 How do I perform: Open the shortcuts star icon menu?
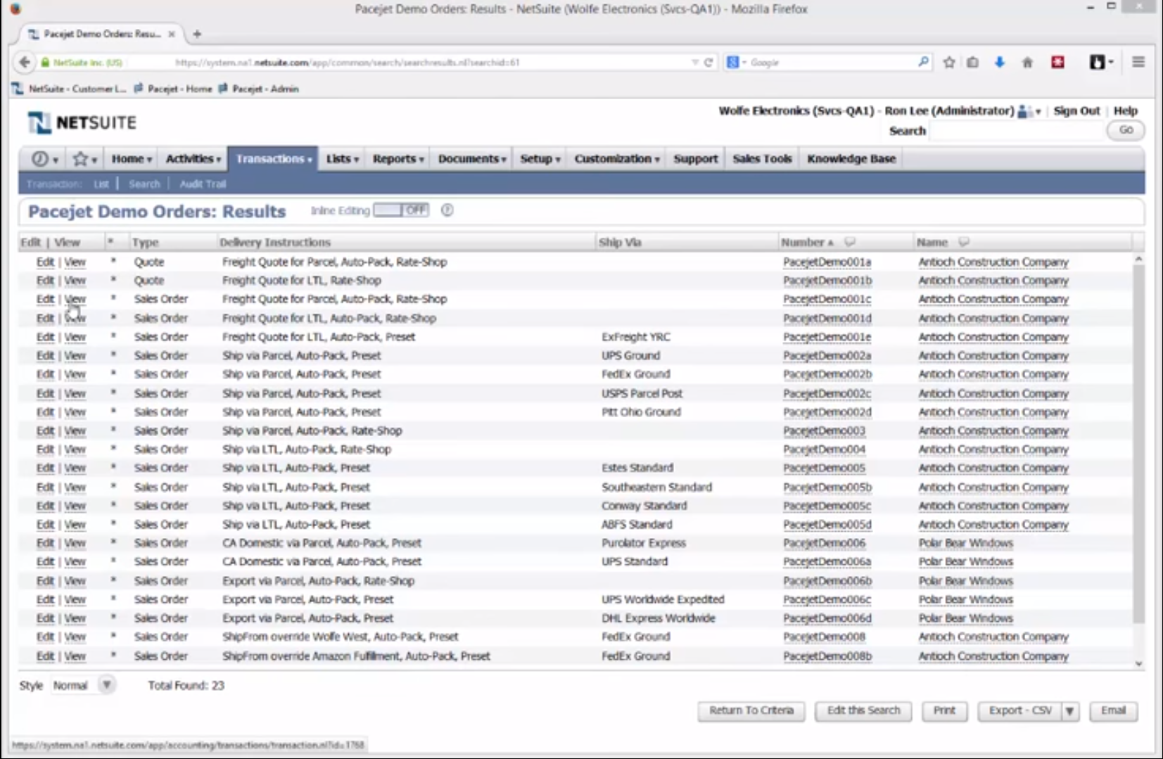pos(85,159)
